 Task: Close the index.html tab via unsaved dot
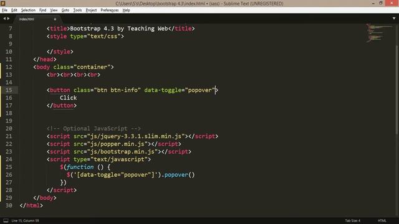[x=55, y=19]
